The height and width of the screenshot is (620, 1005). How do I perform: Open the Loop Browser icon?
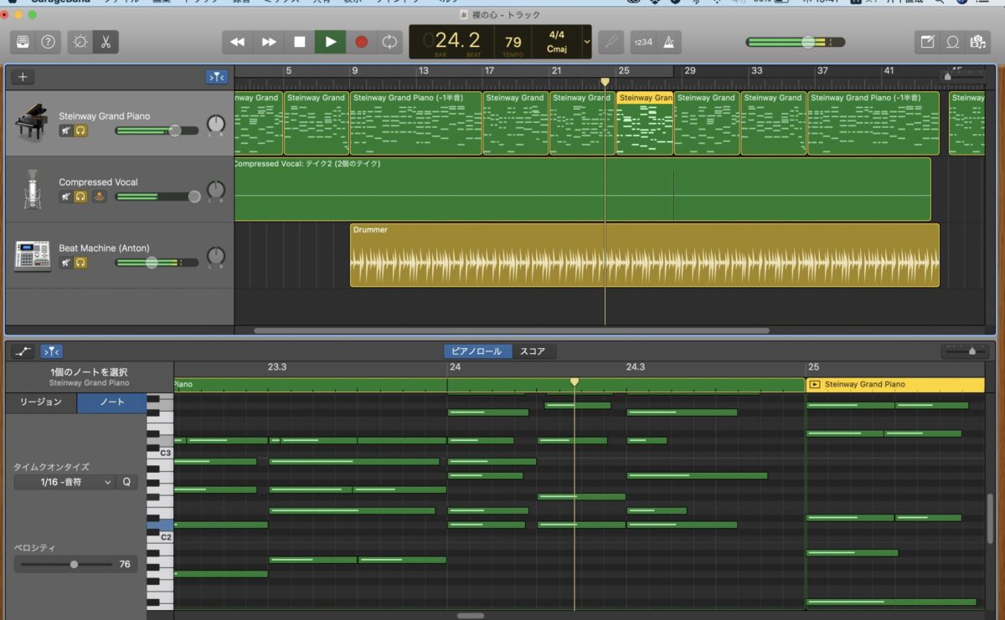[x=952, y=42]
